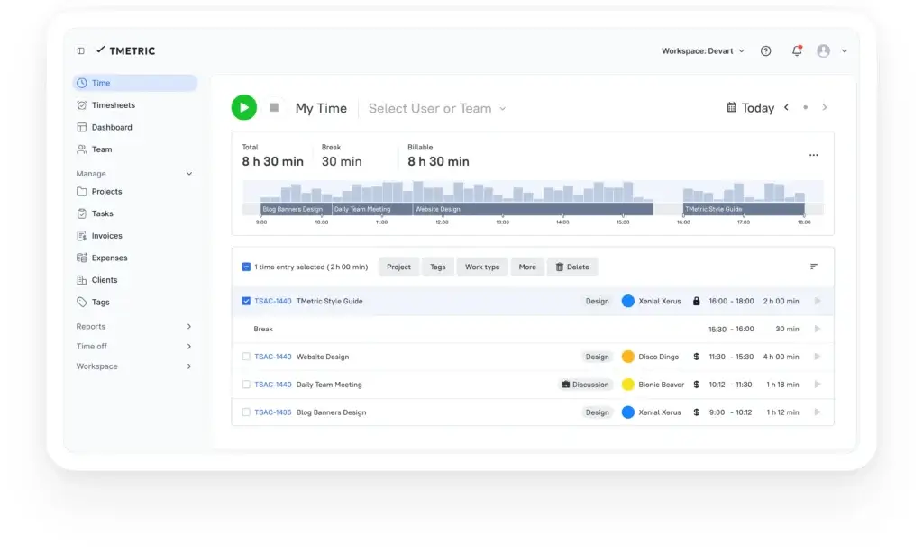Screen dimensions: 923x552
Task: Click the TMetric logo
Action: tap(126, 50)
